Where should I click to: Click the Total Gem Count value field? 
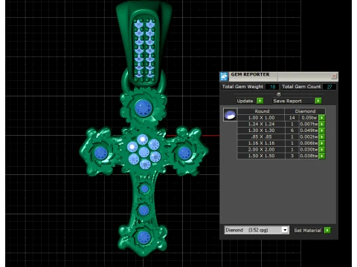pyautogui.click(x=329, y=87)
